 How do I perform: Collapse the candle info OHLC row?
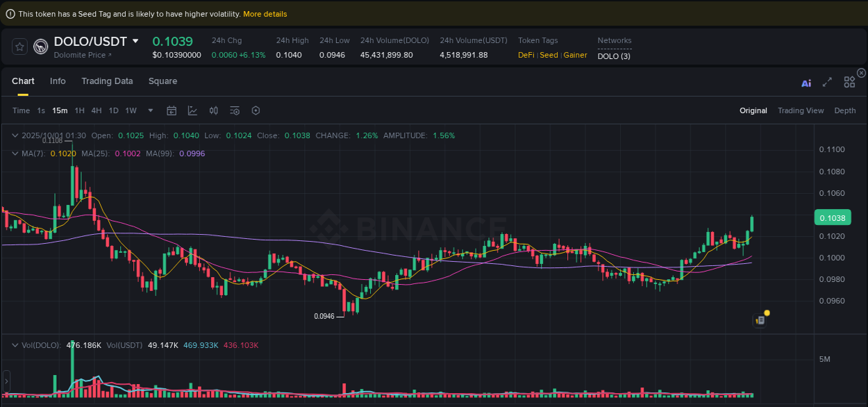pyautogui.click(x=15, y=135)
